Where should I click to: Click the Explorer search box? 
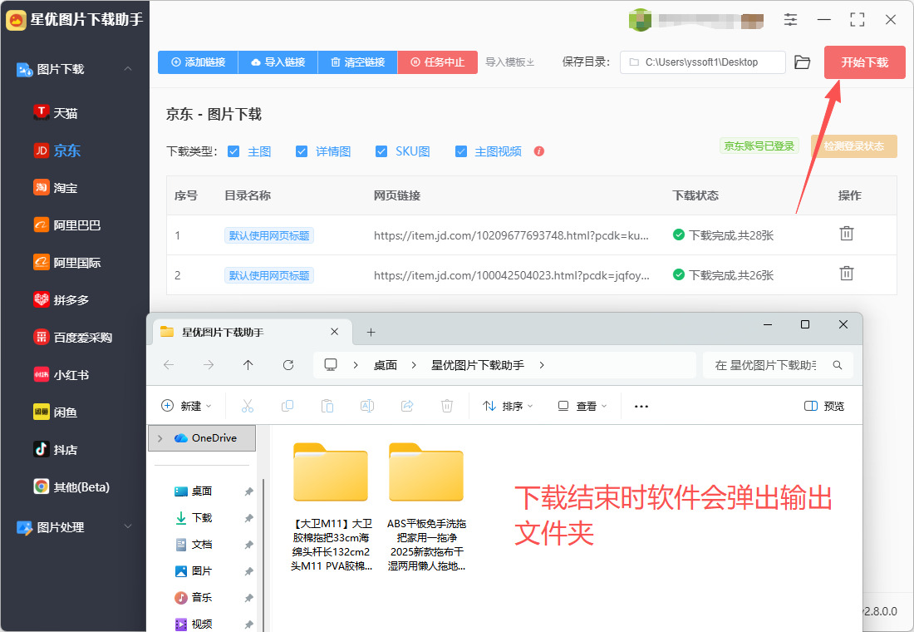778,365
